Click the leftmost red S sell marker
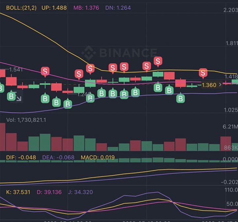The width and height of the screenshot is (238, 222). (45, 71)
